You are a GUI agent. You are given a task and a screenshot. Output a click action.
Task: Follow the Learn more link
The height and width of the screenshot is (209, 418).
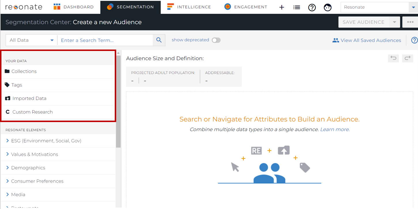point(335,130)
